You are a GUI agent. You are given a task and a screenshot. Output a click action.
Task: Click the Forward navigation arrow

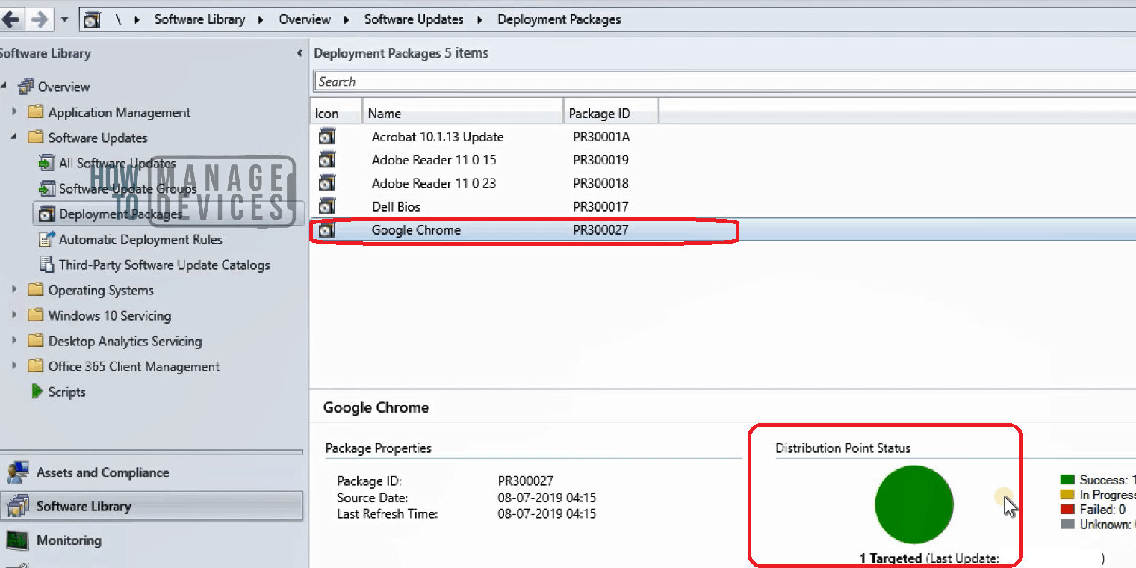coord(38,19)
